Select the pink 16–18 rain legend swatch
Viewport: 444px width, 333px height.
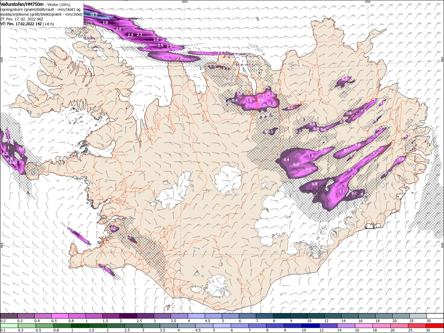click(364, 326)
